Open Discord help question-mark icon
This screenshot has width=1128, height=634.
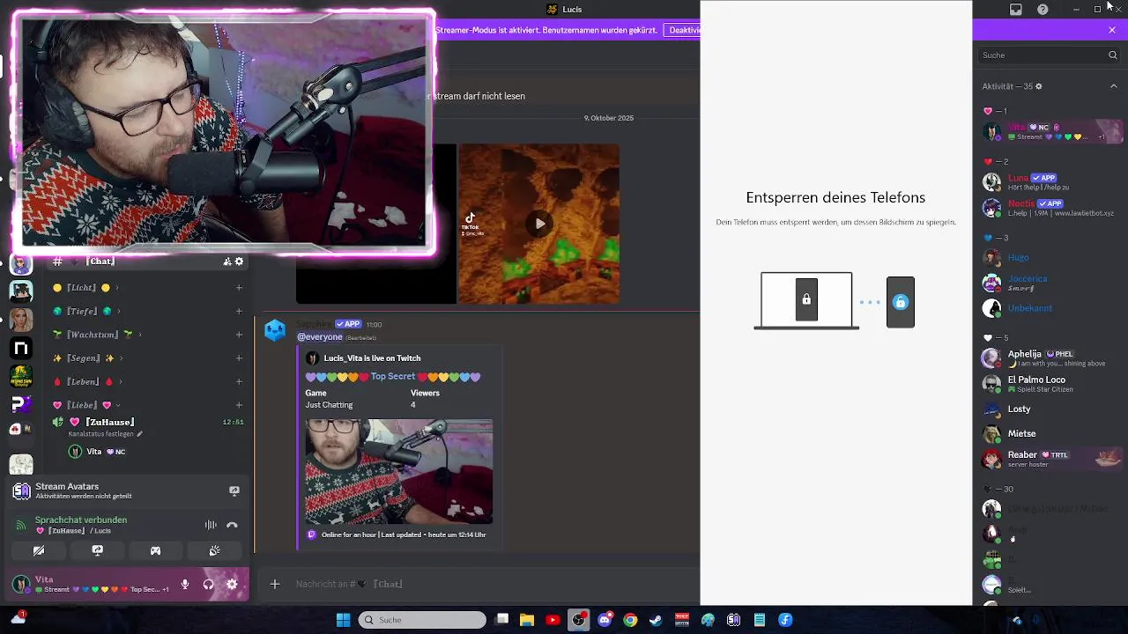click(x=1043, y=10)
